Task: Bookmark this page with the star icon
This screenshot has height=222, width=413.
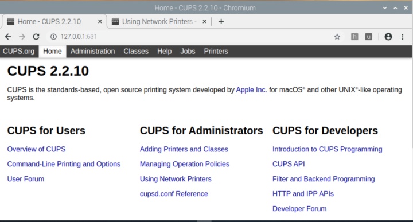Action: tap(337, 37)
